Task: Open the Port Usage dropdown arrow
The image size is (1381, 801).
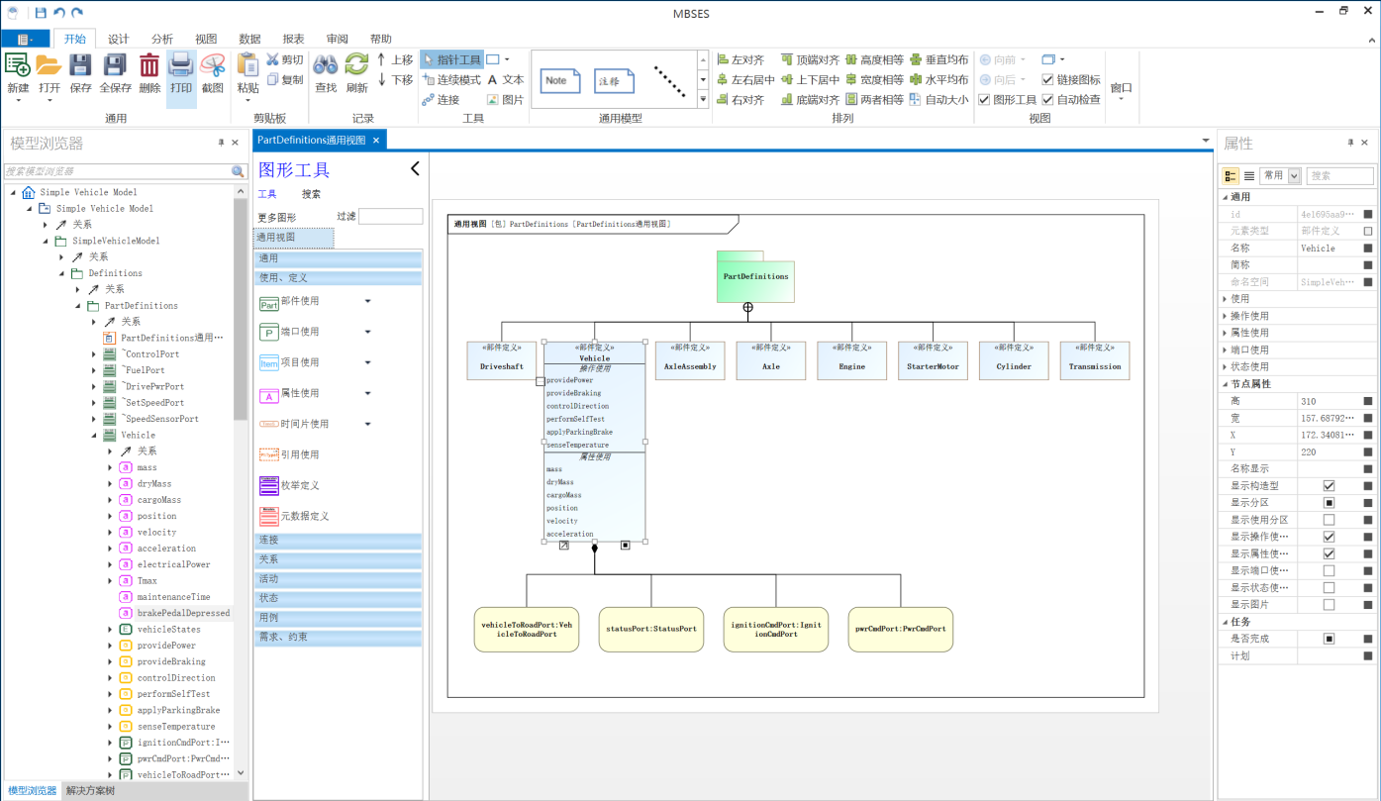Action: (368, 333)
